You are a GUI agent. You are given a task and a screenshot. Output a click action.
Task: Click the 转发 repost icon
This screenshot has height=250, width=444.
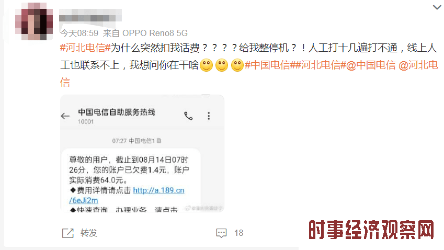tap(68, 233)
